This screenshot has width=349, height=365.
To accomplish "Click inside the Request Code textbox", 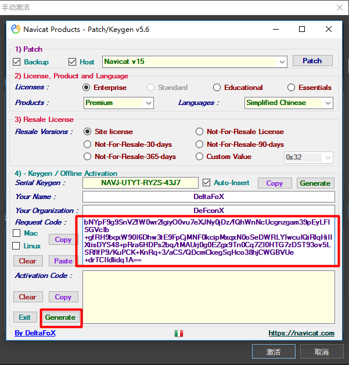I will point(208,241).
